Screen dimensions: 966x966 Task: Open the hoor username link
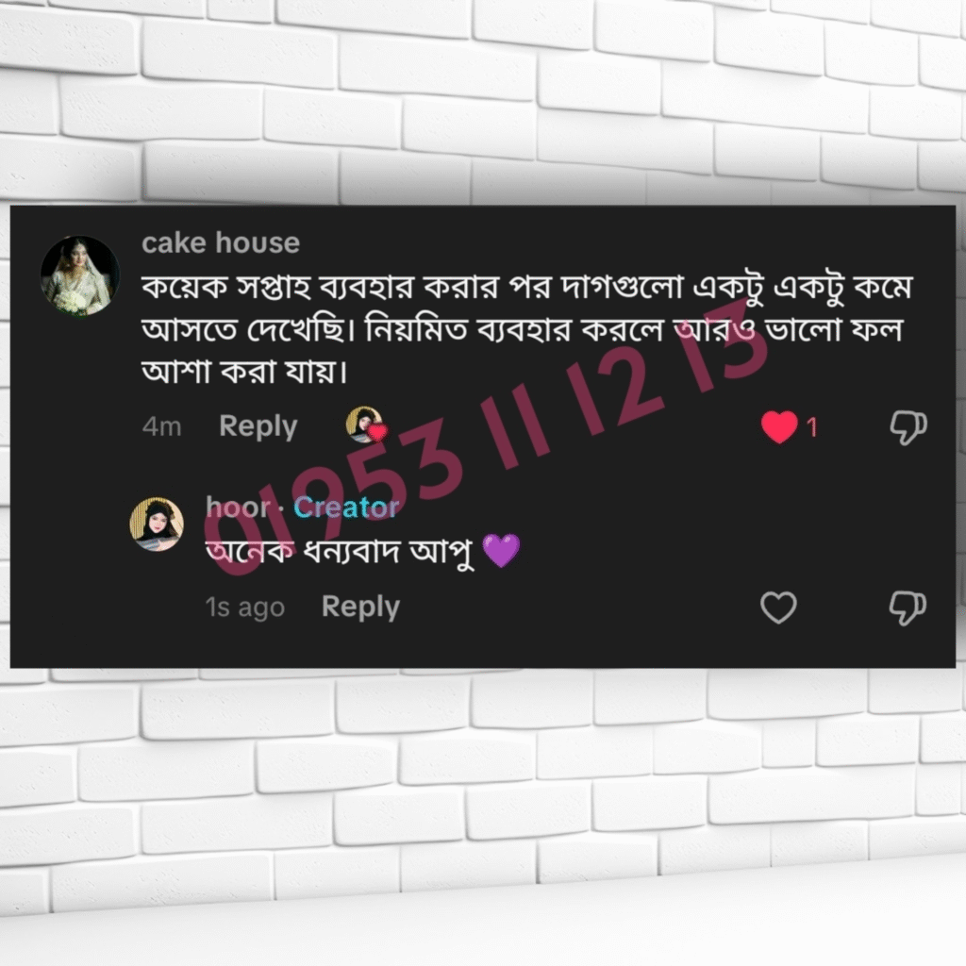click(x=238, y=507)
